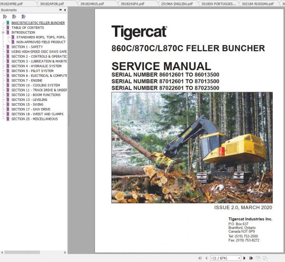Select the INTRODUCTION bookmark label
Viewport: 285px width, 262px height.
click(23, 33)
